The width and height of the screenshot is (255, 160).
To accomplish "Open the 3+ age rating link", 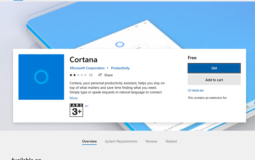I will coord(87,106).
